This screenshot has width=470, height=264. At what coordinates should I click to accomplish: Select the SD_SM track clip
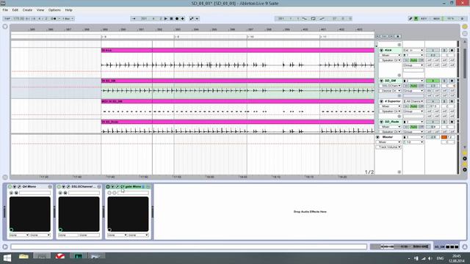(x=238, y=81)
